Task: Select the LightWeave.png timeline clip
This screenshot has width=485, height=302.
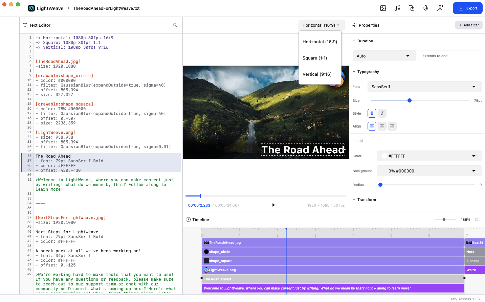Action: (333, 270)
